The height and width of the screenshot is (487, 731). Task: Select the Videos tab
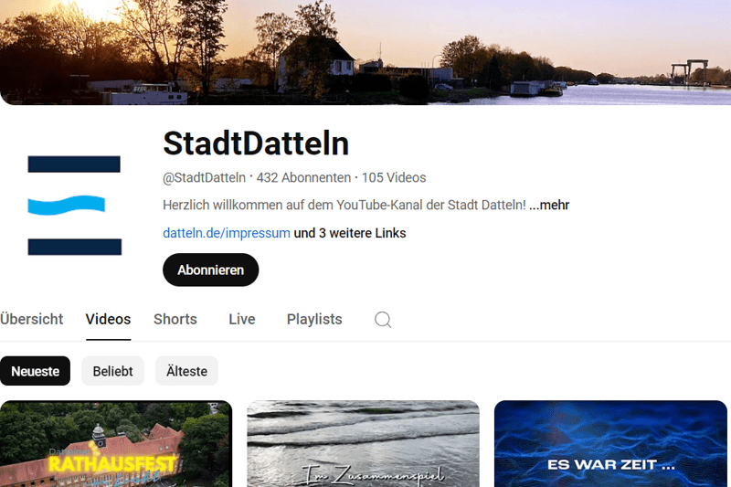(108, 319)
